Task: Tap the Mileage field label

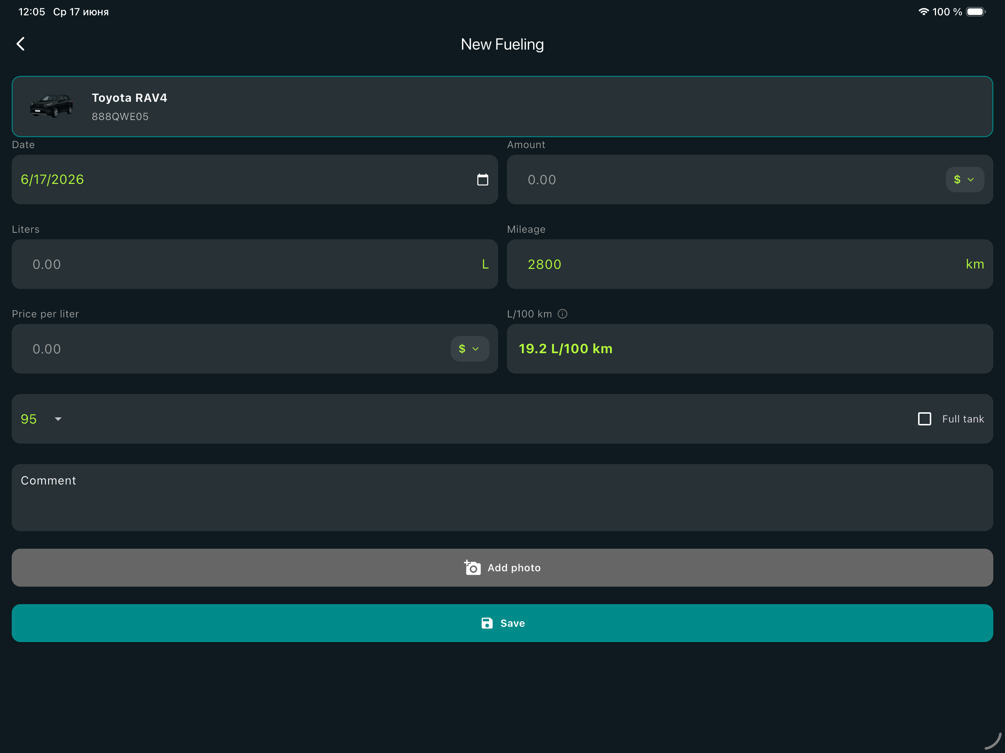Action: click(x=526, y=229)
